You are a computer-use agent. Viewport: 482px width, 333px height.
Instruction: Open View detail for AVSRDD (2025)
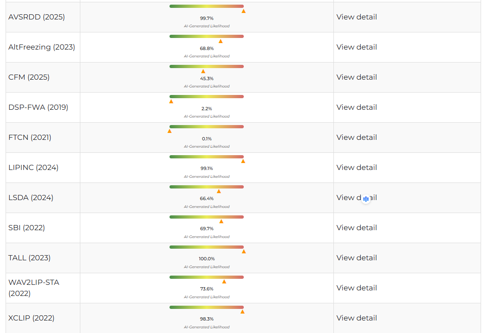[x=357, y=17]
